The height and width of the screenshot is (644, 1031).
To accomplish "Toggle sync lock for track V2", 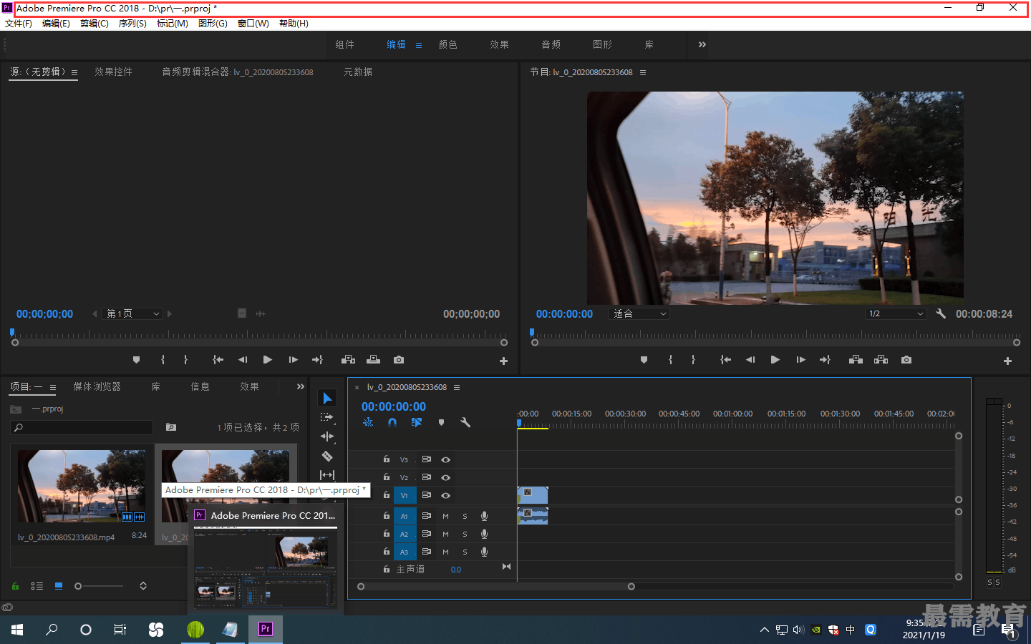I will 426,477.
